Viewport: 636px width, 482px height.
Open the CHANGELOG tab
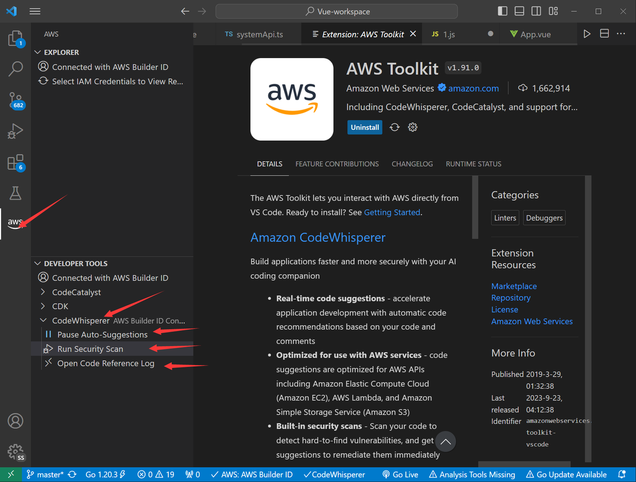coord(412,164)
